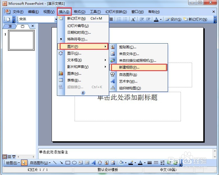Choose 艺术字(W)... WordArt entry
The height and width of the screenshot is (175, 219).
click(138, 81)
